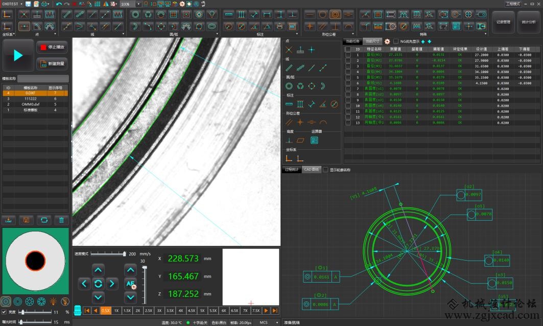Tick the checkbox for table row 2
Screen dimensions: 543x326
pyautogui.click(x=348, y=60)
